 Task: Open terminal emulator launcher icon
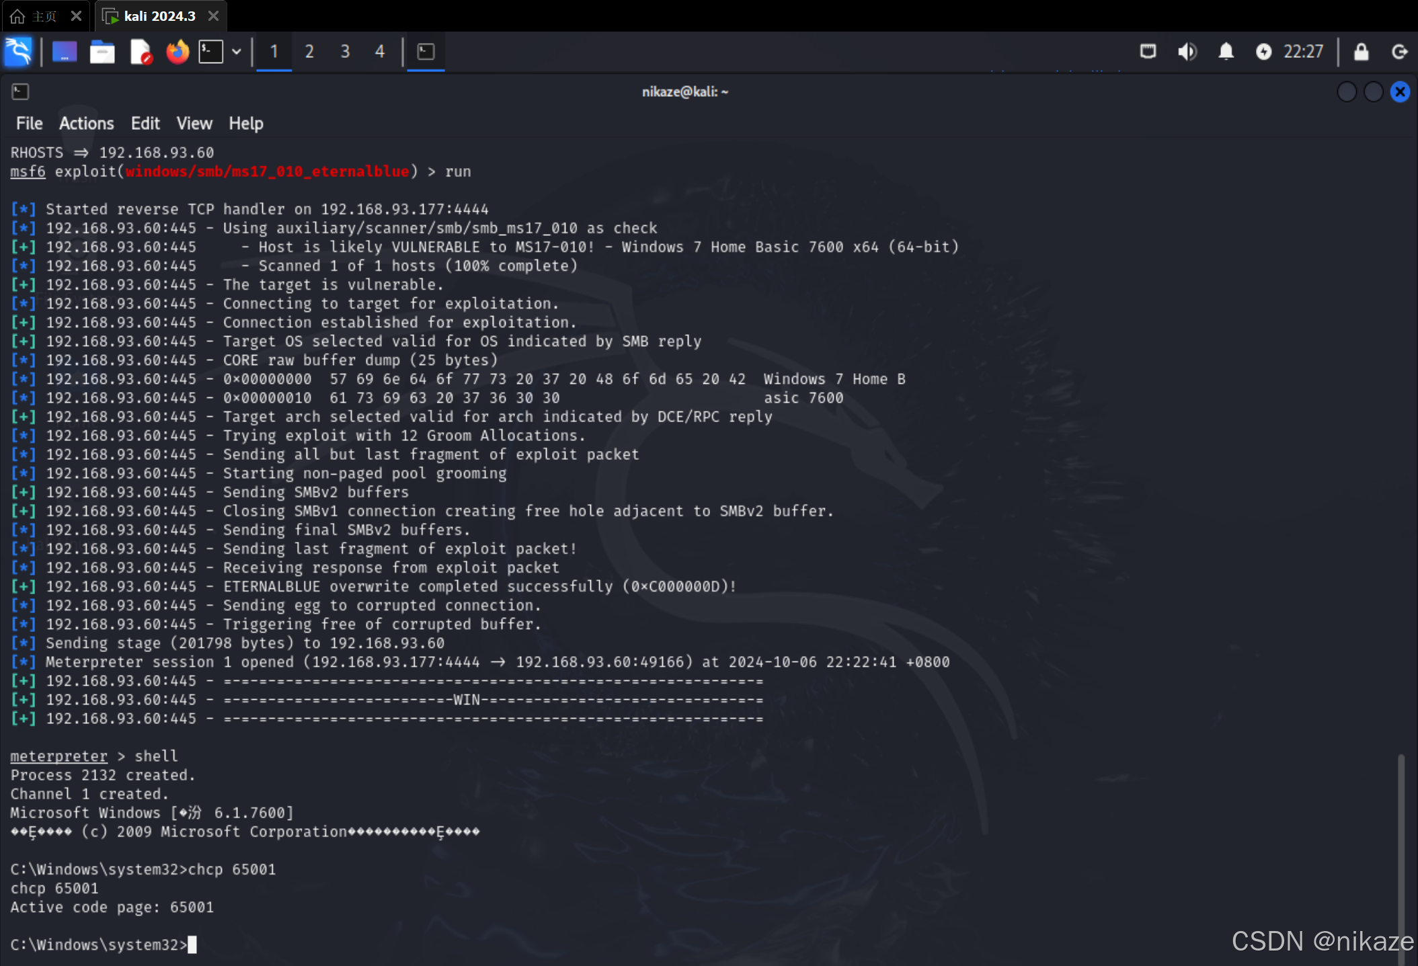coord(211,52)
